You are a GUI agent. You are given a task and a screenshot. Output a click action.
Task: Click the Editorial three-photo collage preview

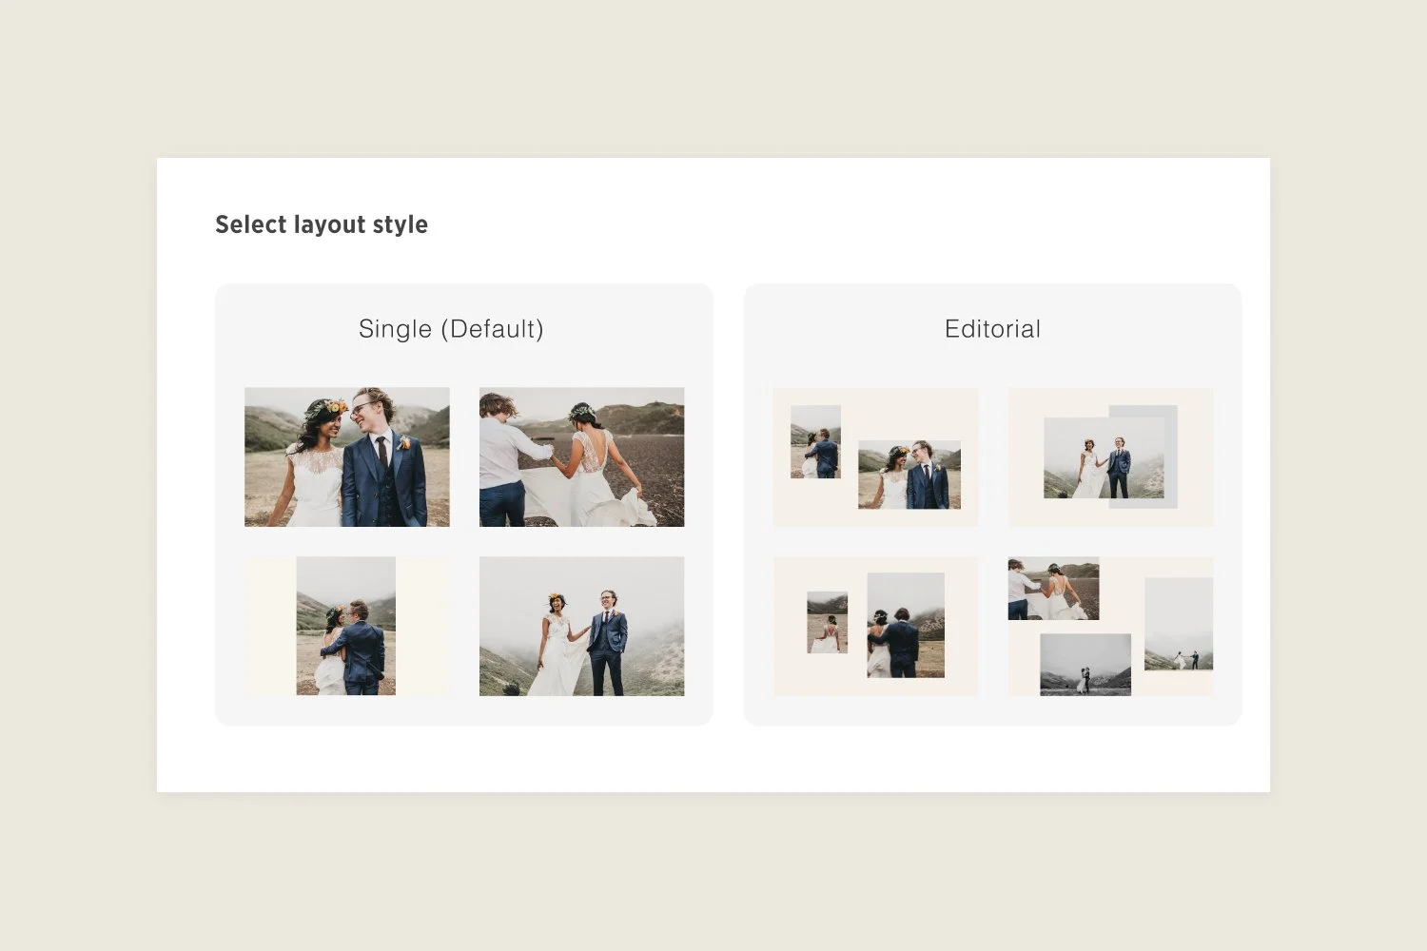[1110, 625]
